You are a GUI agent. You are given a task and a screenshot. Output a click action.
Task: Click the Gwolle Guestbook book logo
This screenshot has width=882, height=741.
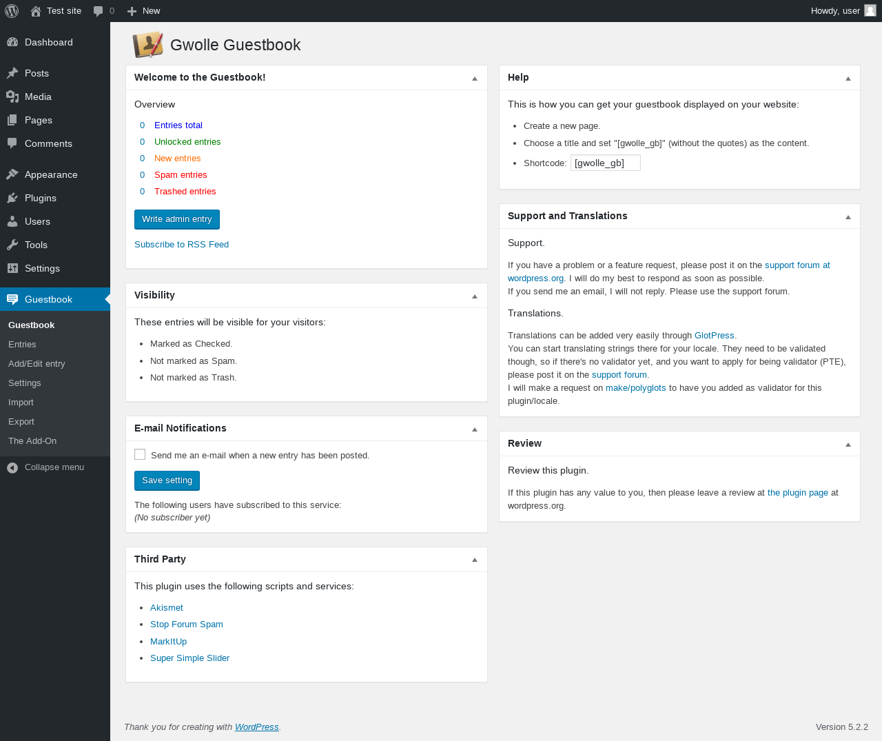pos(147,45)
